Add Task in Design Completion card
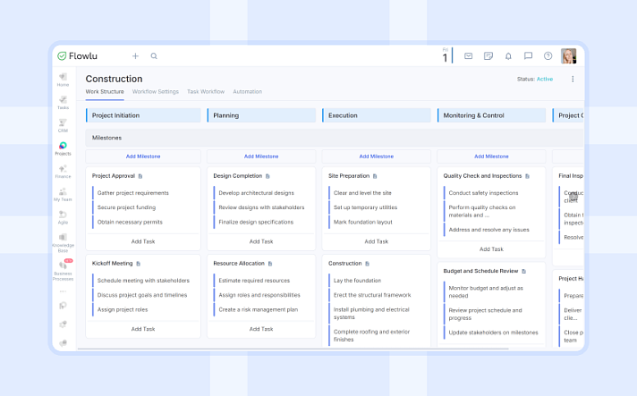Image resolution: width=637 pixels, height=396 pixels. pyautogui.click(x=261, y=241)
